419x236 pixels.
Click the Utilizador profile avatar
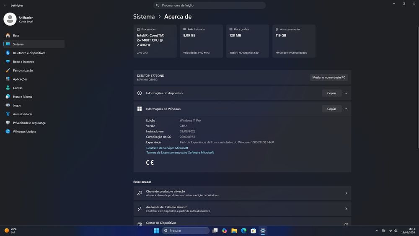pyautogui.click(x=10, y=19)
